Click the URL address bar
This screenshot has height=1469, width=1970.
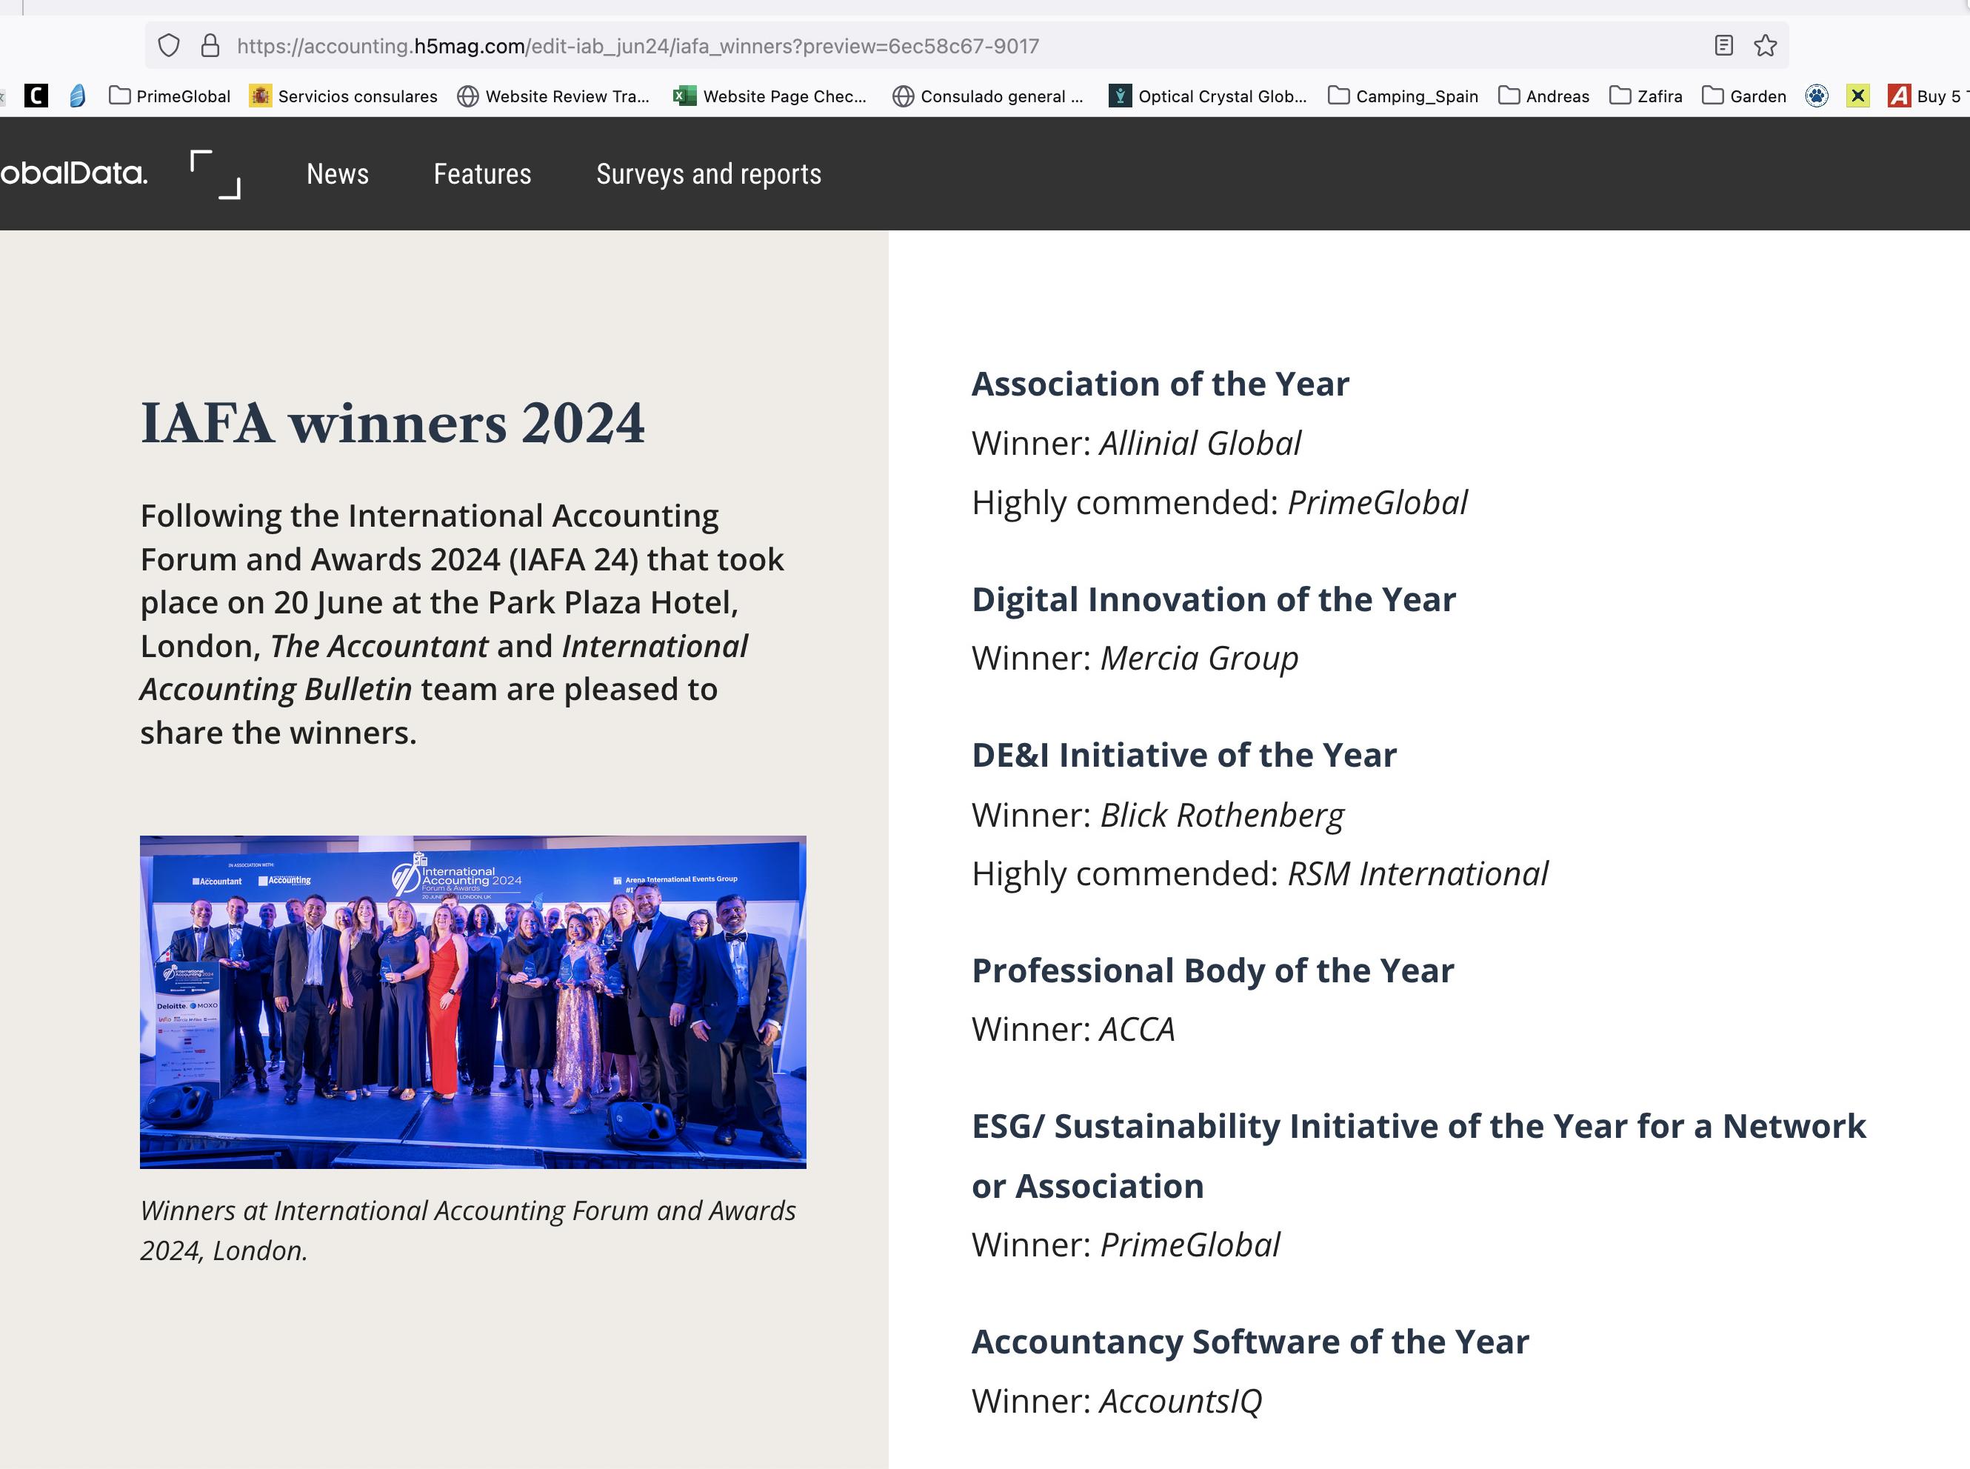tap(967, 45)
